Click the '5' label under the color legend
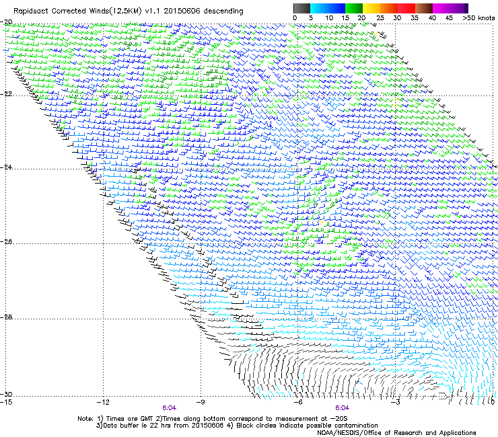This screenshot has height=437, width=498. [311, 18]
